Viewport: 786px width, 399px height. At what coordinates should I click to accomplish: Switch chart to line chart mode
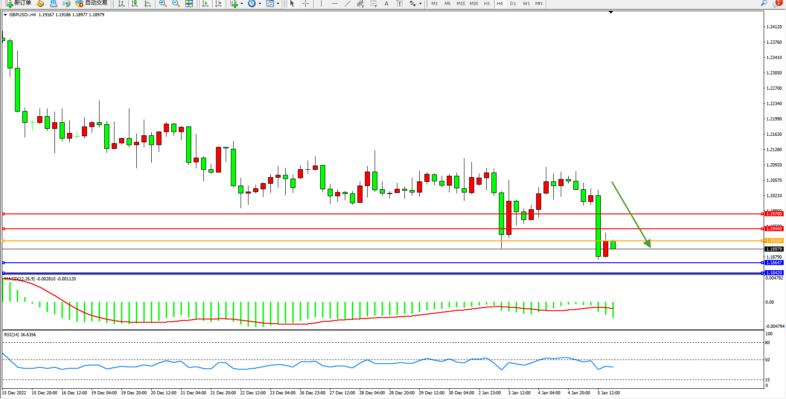tap(148, 4)
